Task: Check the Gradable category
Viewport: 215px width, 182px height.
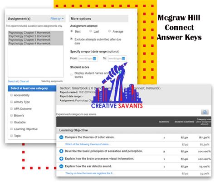Action: coord(11,122)
